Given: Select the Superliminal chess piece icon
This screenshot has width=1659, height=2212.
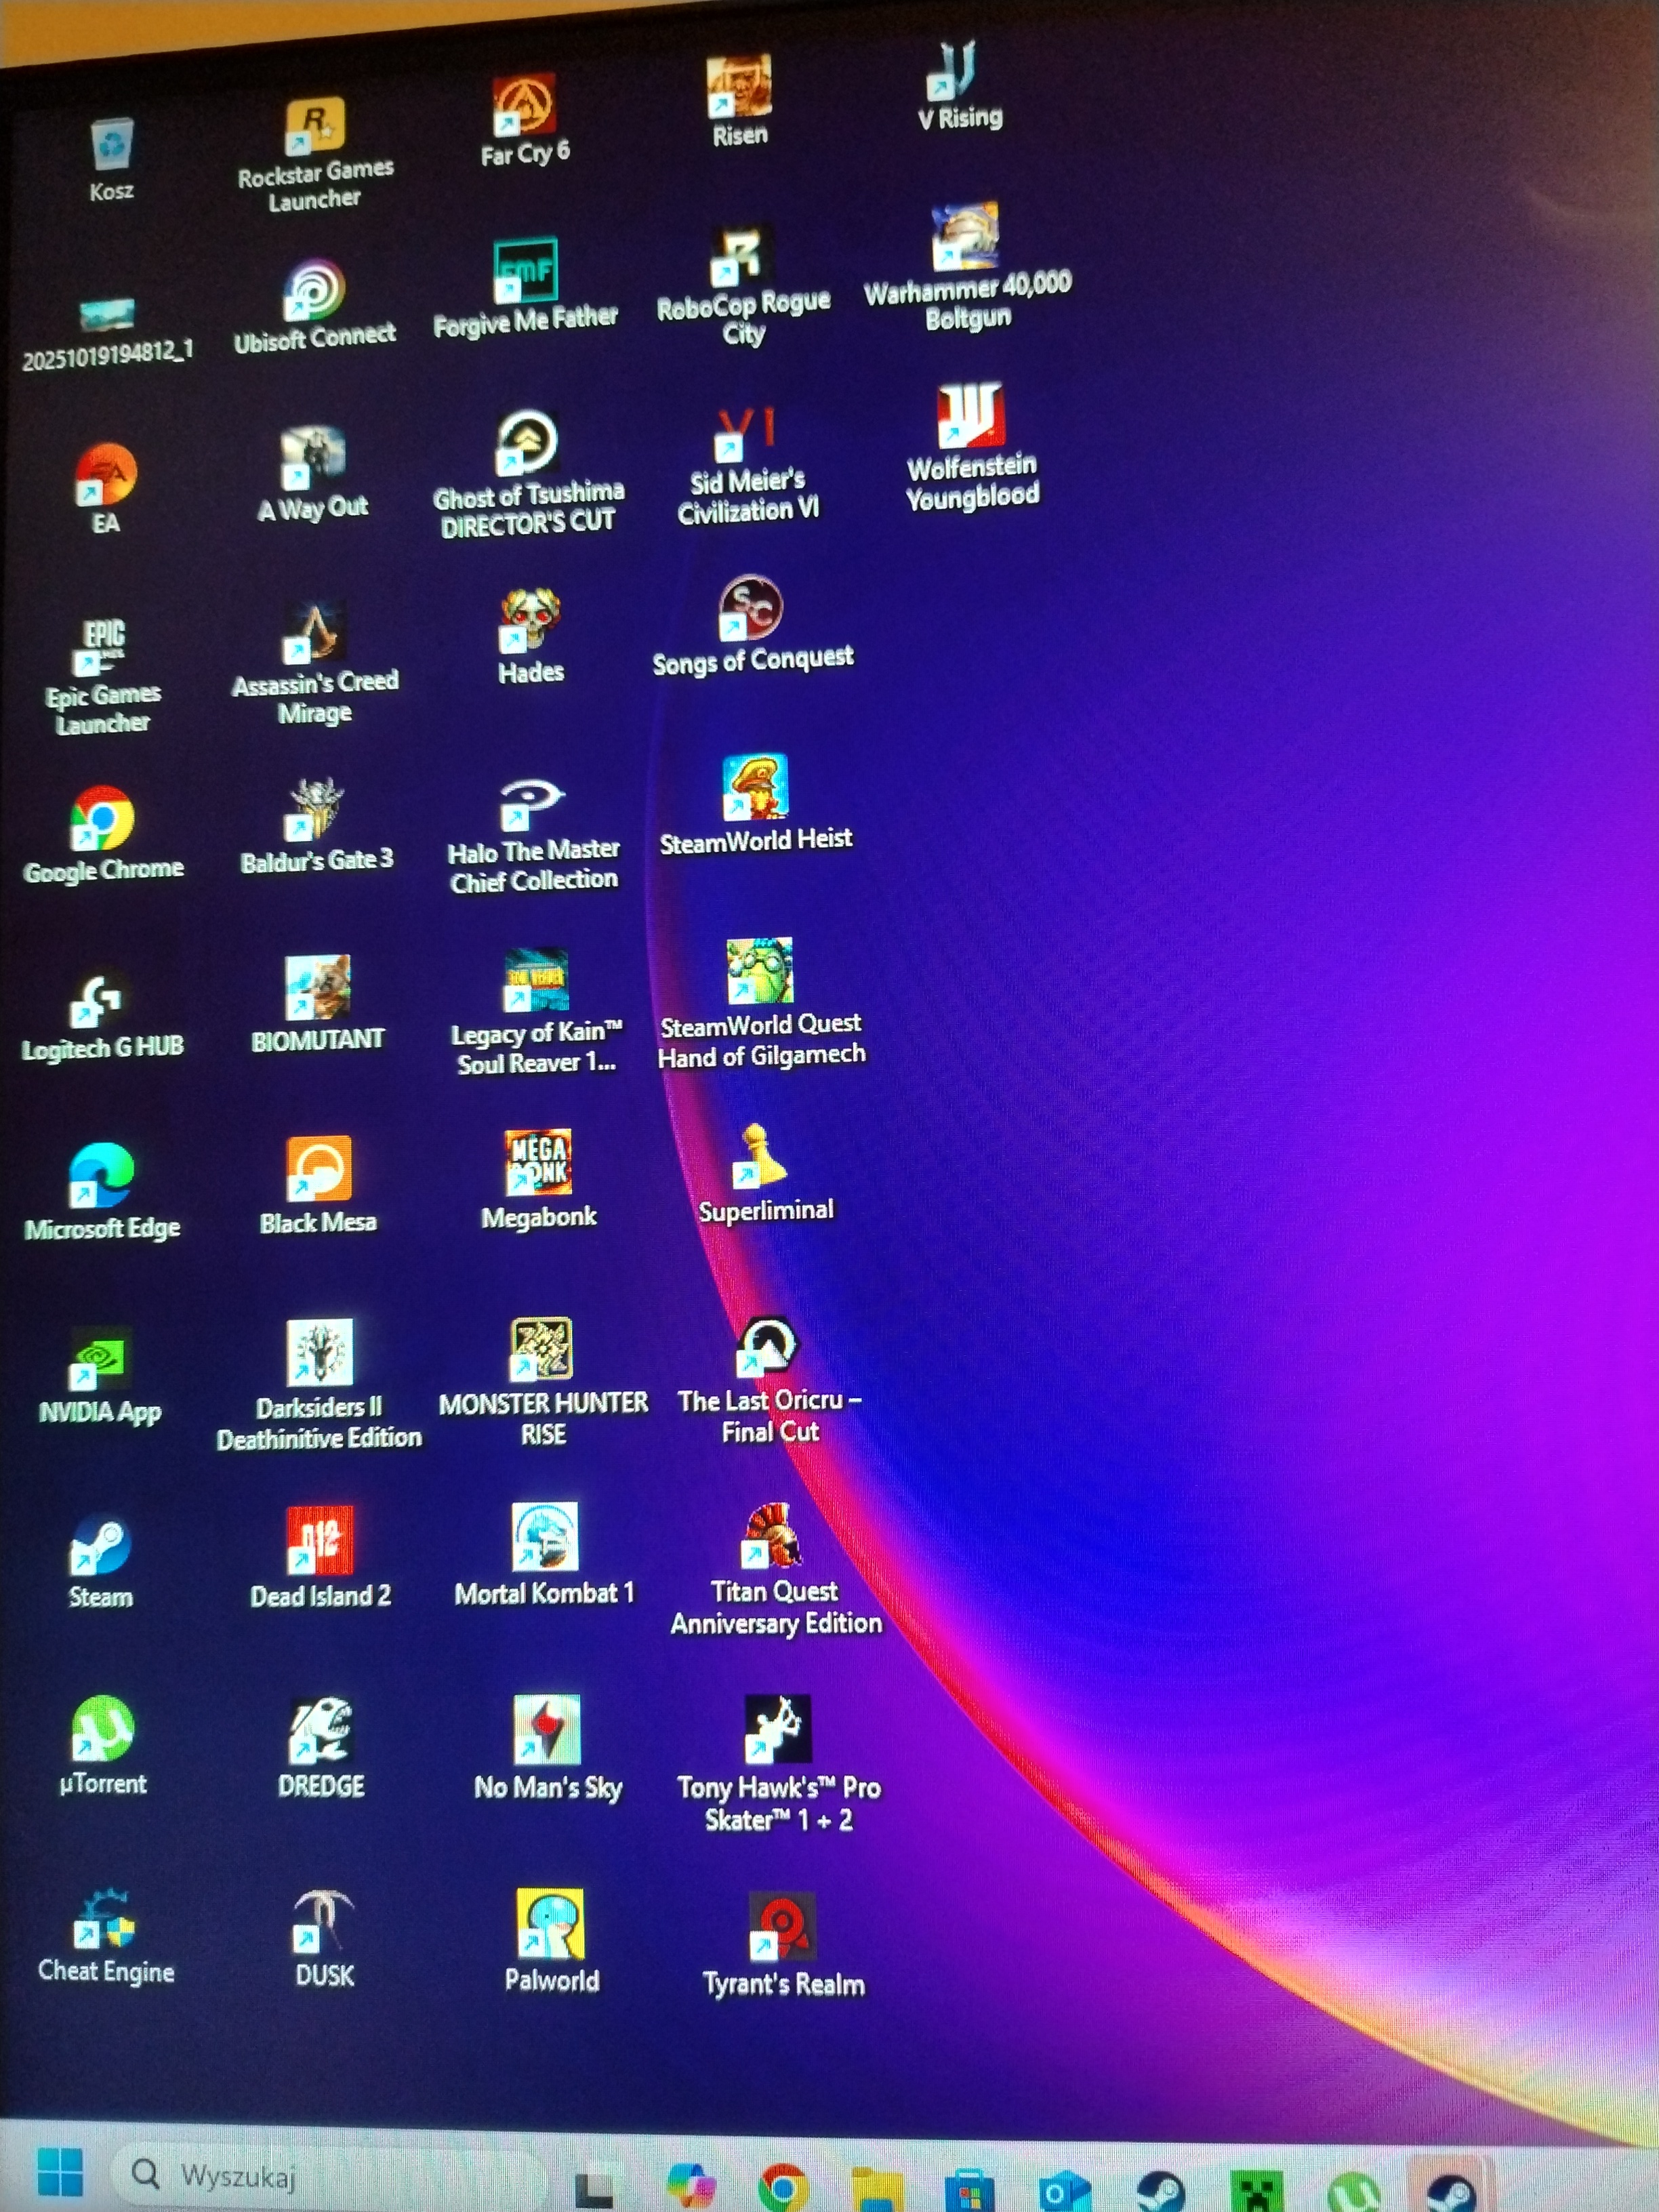Looking at the screenshot, I should 760,1156.
